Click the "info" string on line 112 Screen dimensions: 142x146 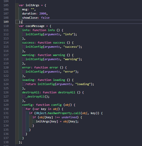69,34
